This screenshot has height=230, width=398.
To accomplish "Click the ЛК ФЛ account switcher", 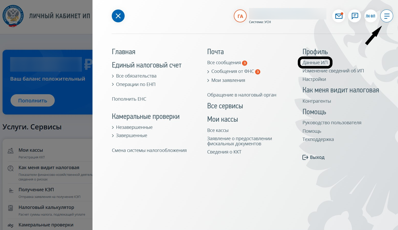I will pos(371,16).
